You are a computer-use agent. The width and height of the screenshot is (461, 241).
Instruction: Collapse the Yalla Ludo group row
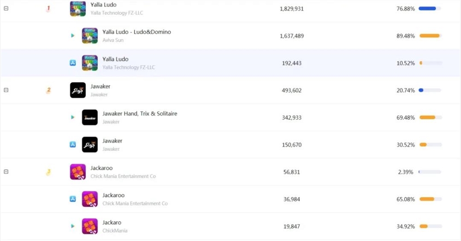pos(6,8)
